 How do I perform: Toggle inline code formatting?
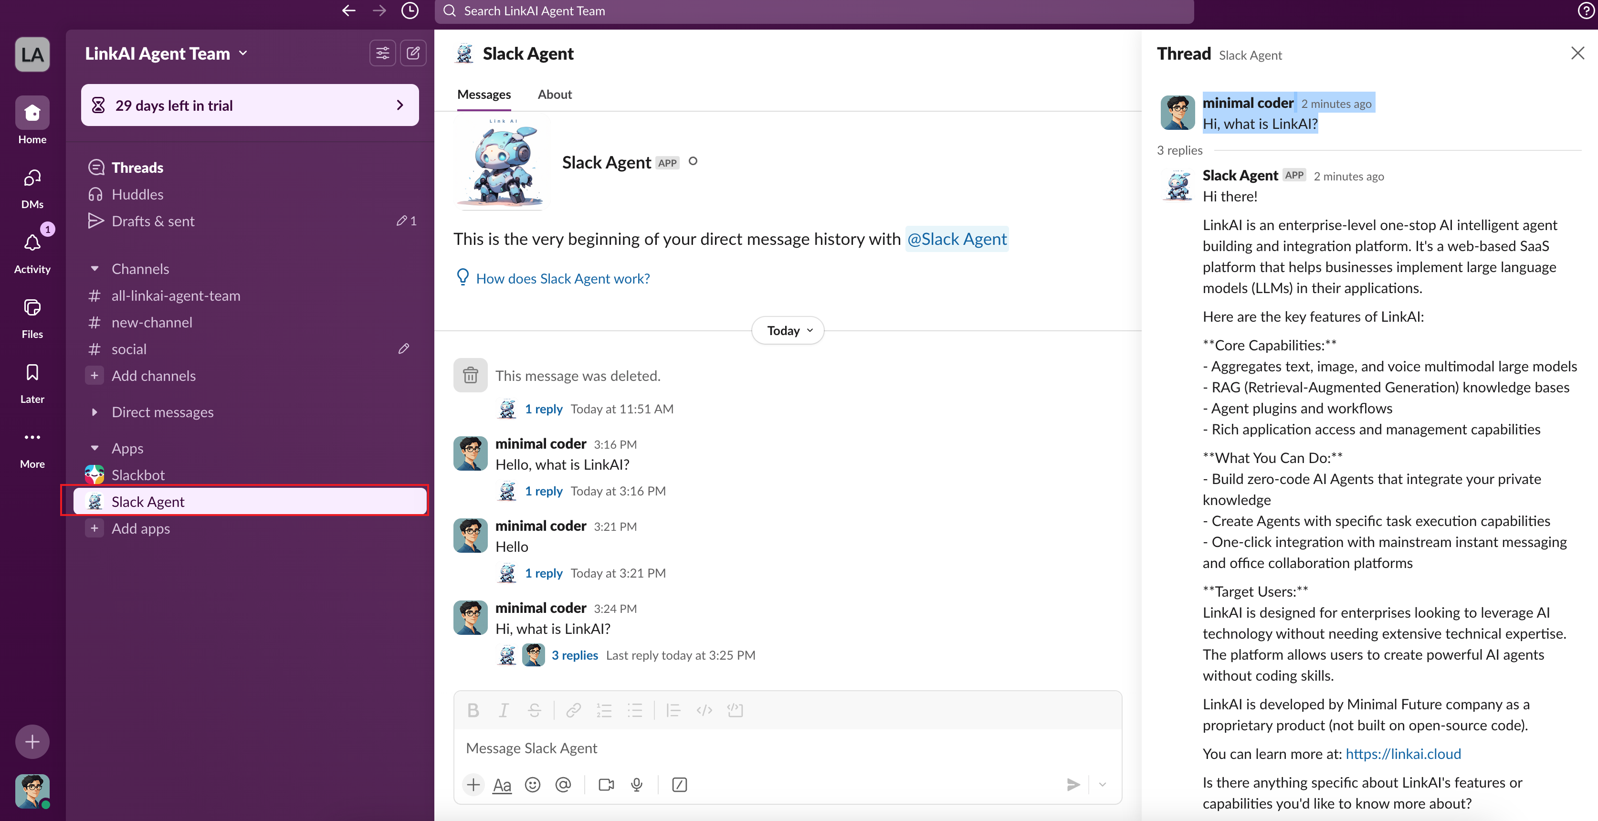(704, 710)
